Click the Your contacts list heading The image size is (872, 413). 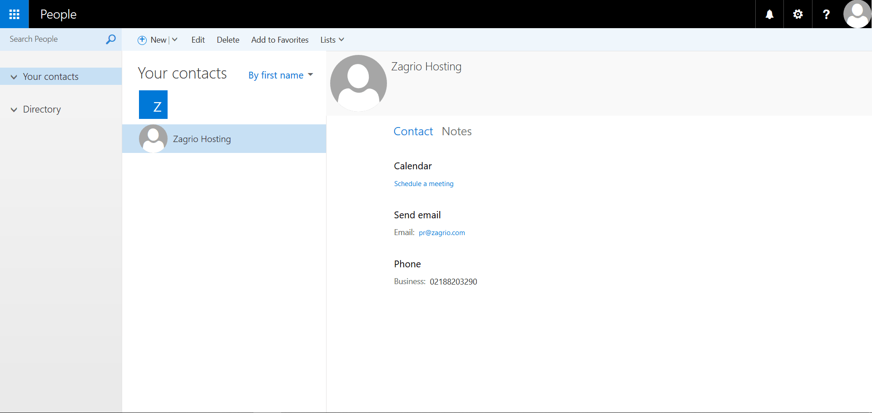point(182,74)
